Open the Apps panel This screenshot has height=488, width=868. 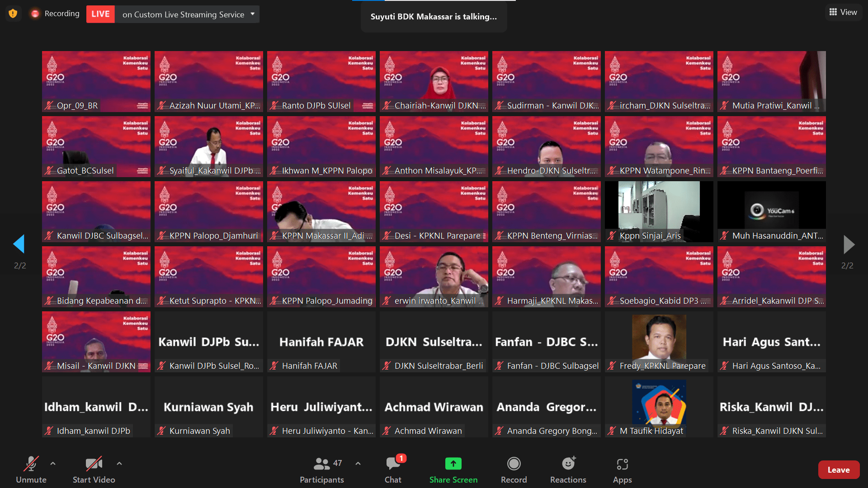coord(622,464)
